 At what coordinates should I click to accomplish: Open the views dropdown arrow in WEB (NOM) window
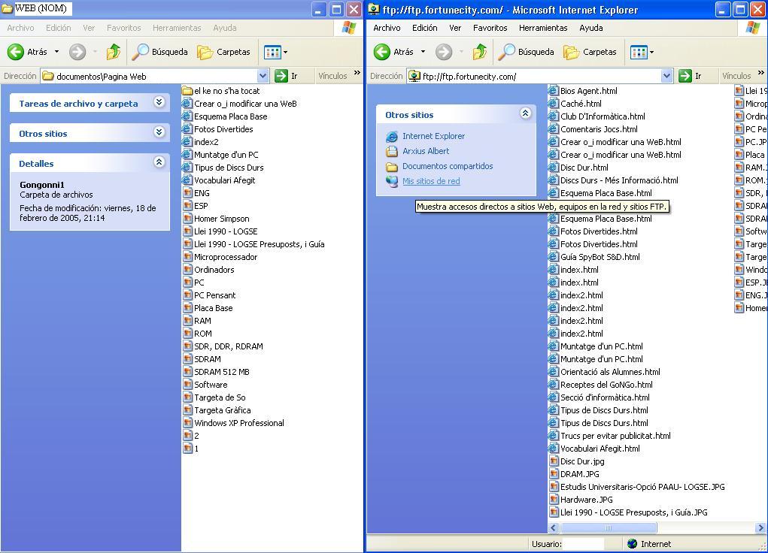point(285,52)
